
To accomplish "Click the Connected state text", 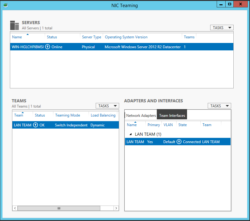I will 192,142.
